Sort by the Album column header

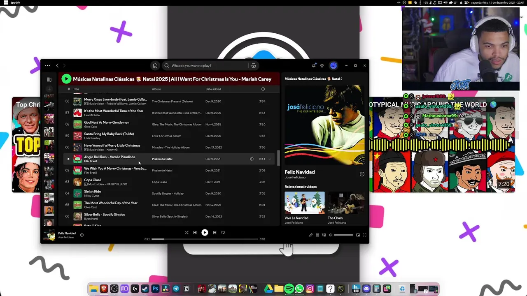click(156, 89)
